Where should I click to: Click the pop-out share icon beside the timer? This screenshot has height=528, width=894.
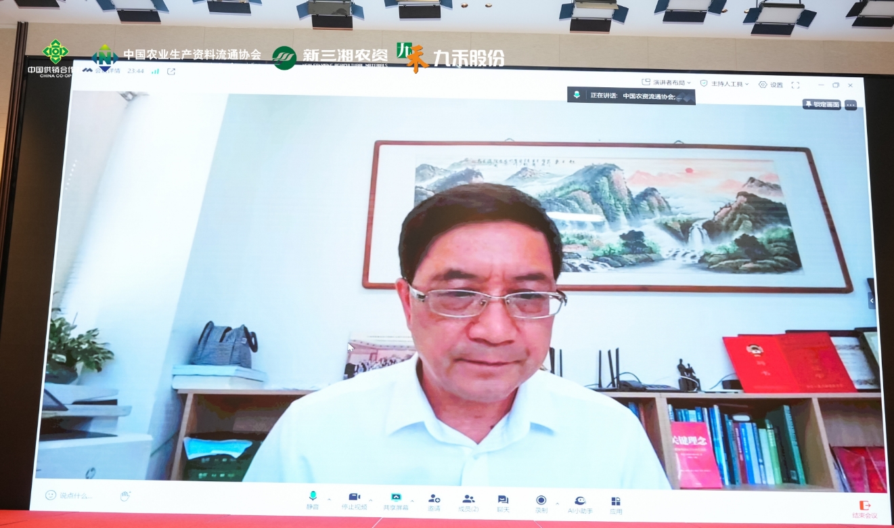coord(171,71)
